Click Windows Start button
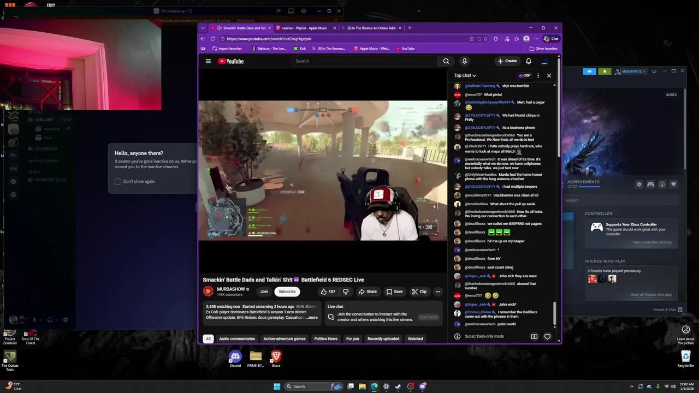699x393 pixels. coord(277,386)
